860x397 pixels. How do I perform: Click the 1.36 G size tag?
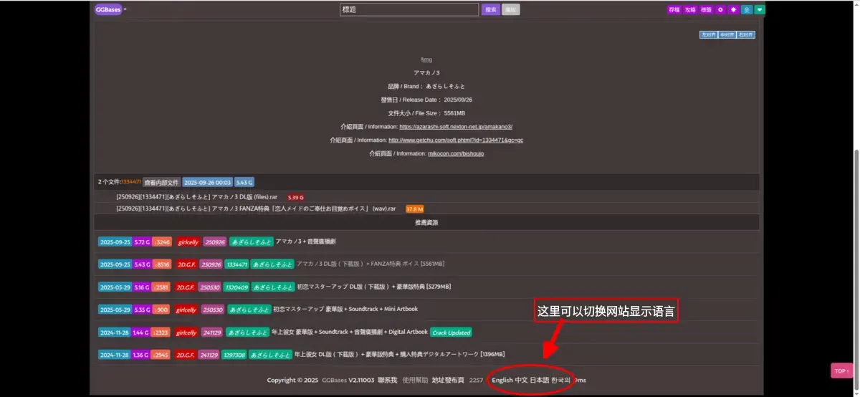tap(142, 354)
